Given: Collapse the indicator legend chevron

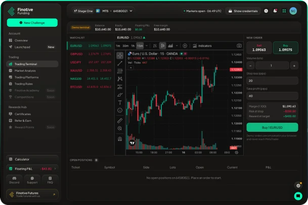Looking at the screenshot, I should point(131,68).
